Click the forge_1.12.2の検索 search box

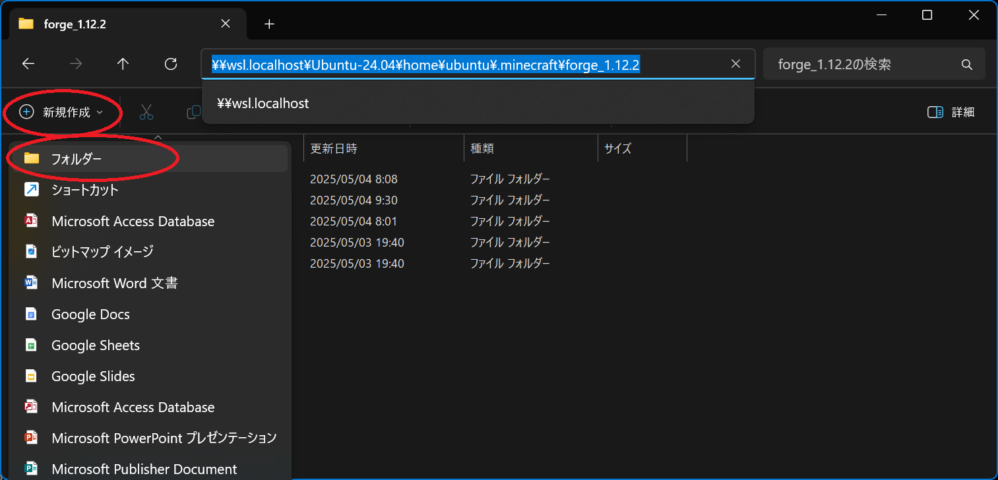(x=875, y=65)
